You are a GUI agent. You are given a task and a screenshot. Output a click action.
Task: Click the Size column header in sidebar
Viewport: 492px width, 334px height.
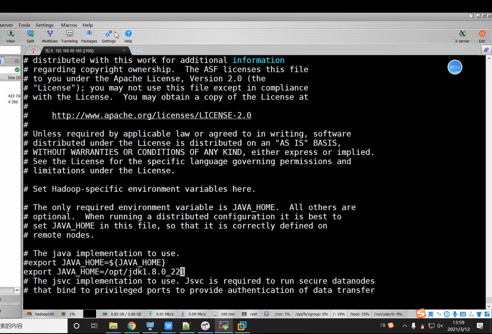[x=14, y=78]
